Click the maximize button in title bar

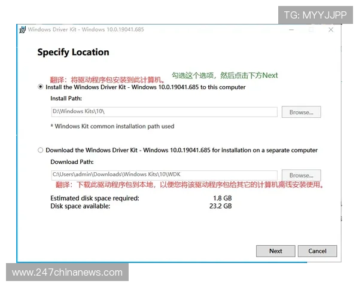(311, 30)
